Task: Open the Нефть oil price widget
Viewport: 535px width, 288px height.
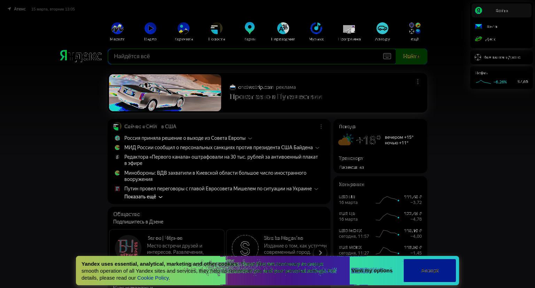Action: click(x=501, y=78)
